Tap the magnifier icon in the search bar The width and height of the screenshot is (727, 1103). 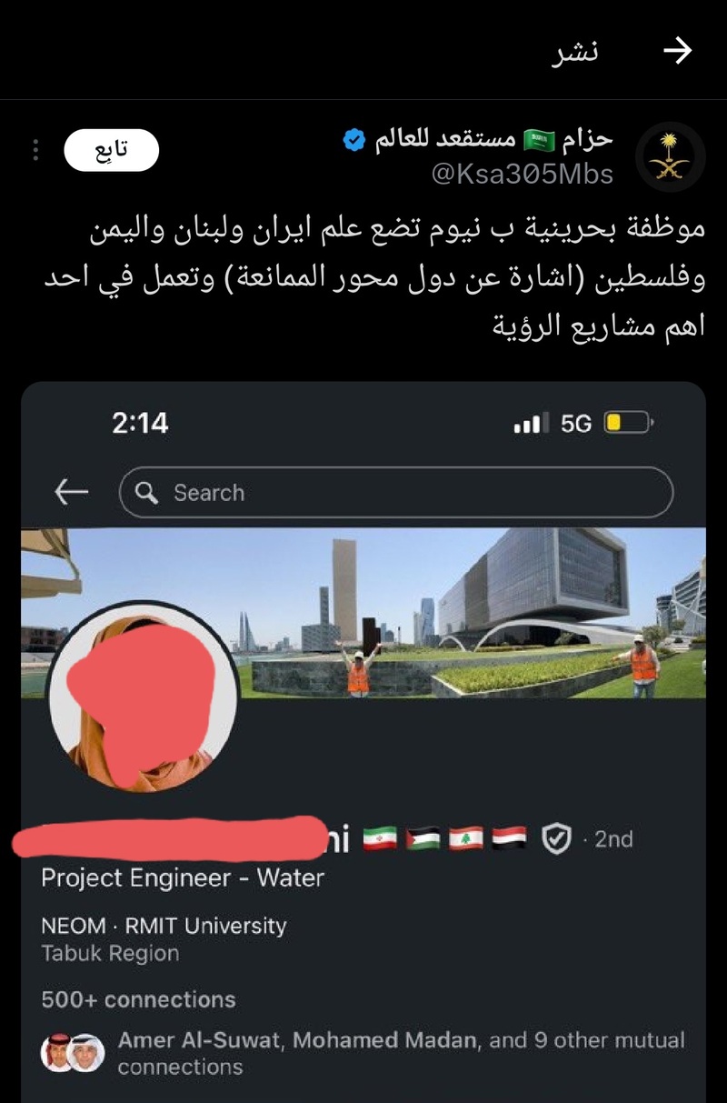click(x=146, y=493)
